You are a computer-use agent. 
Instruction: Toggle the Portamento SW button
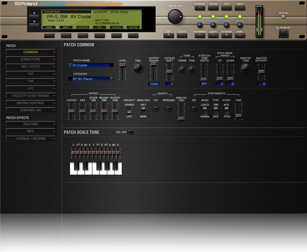point(194,109)
